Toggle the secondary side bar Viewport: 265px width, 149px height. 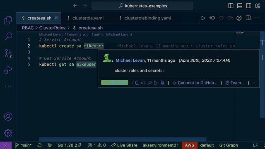248,6
